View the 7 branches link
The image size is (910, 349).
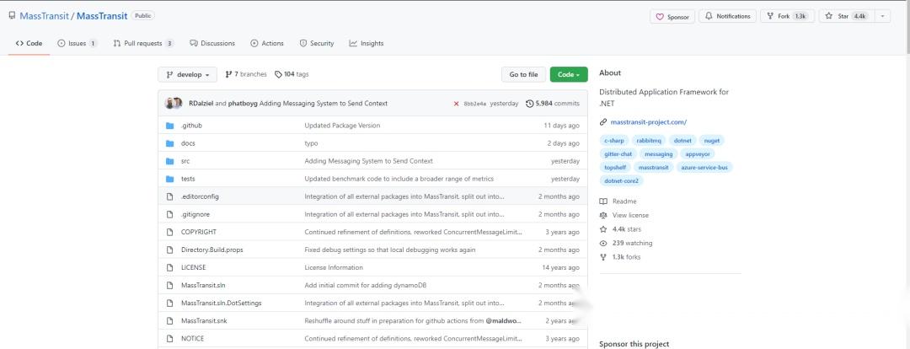click(x=246, y=74)
